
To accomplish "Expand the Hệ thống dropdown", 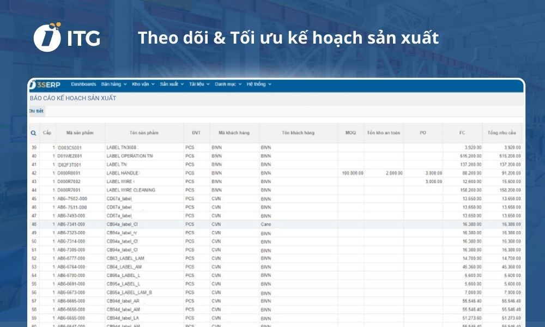I will click(256, 84).
